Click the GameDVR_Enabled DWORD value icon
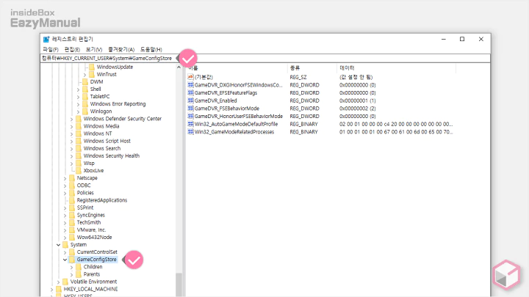The image size is (529, 297). [190, 100]
